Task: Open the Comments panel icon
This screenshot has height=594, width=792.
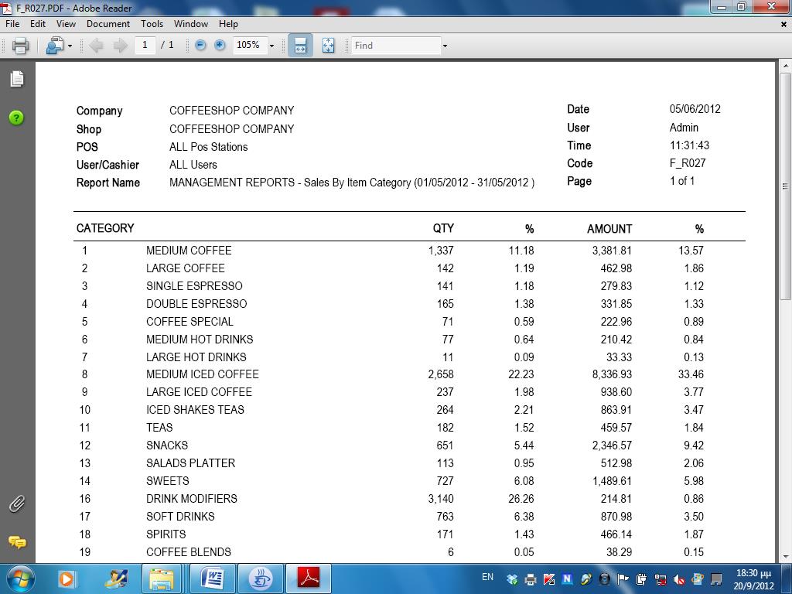Action: 17,542
